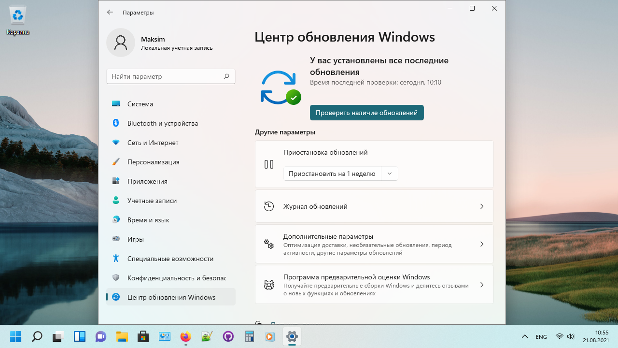Select Система in the sidebar

click(x=171, y=104)
